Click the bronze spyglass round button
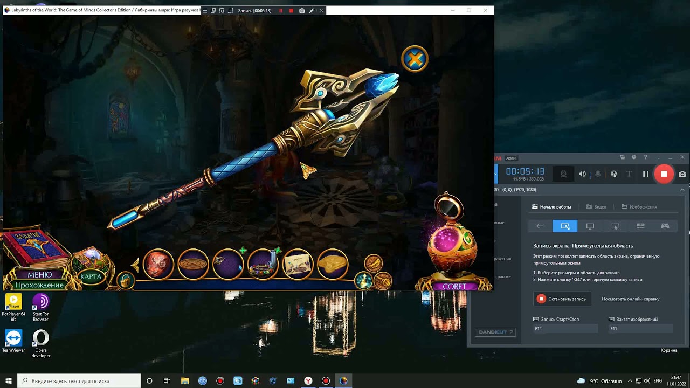Viewport: 690px width, 388px height. [383, 281]
